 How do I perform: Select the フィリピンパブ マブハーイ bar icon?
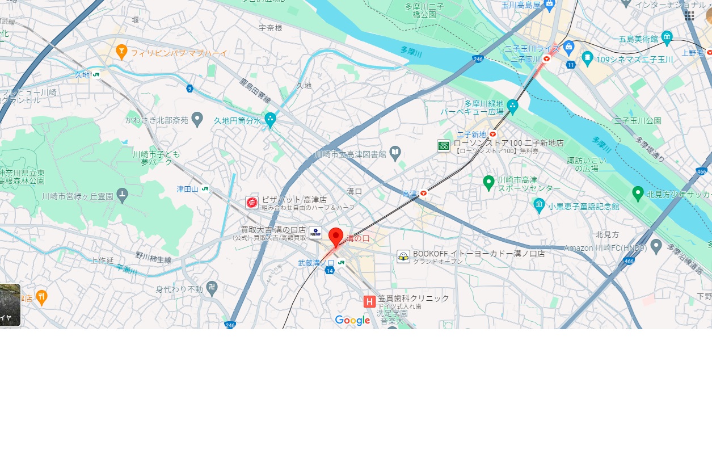pos(121,52)
